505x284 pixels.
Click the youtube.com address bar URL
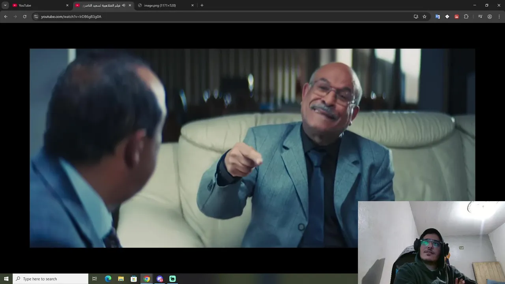coord(71,17)
